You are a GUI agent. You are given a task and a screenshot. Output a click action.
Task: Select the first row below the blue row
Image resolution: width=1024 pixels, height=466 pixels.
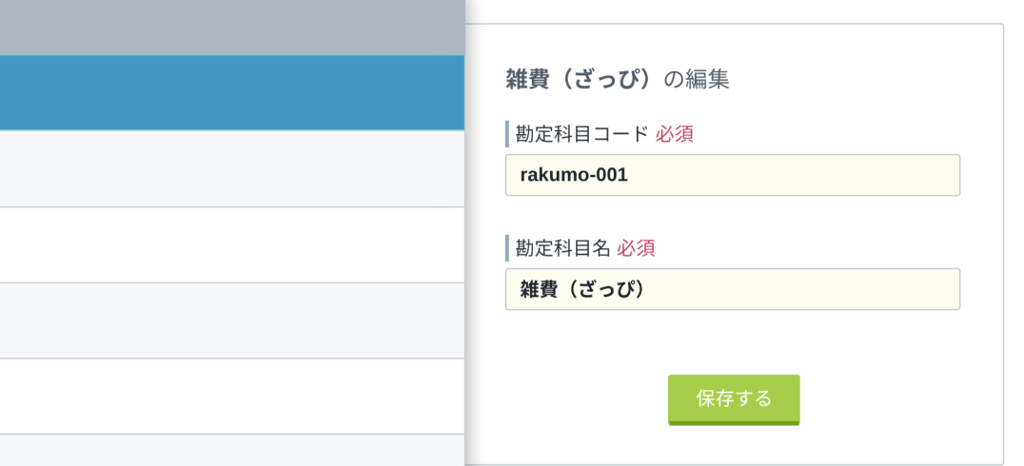tap(232, 168)
